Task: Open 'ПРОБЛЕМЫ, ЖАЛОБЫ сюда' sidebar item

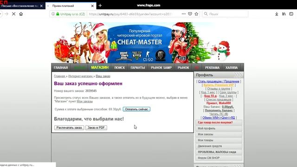Action: point(219,152)
